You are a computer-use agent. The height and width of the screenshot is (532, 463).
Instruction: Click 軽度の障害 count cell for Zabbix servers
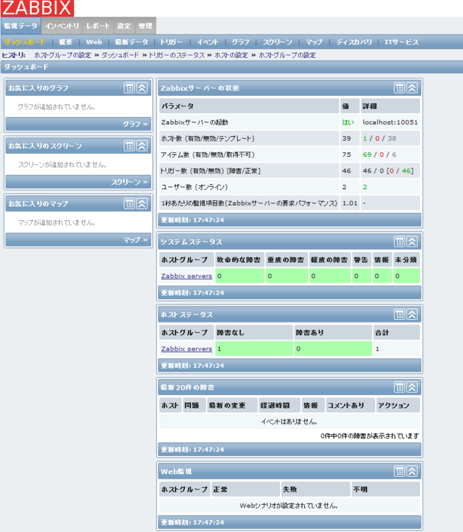tap(329, 276)
